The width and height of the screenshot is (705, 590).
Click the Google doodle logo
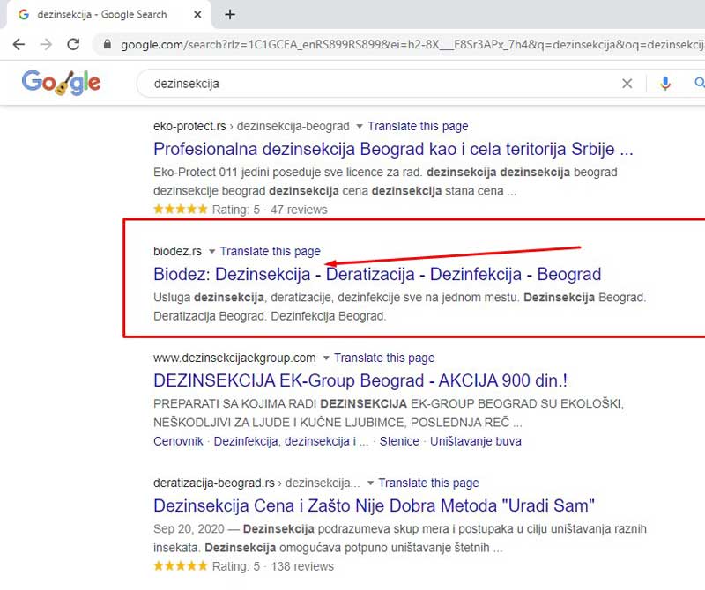(x=61, y=83)
